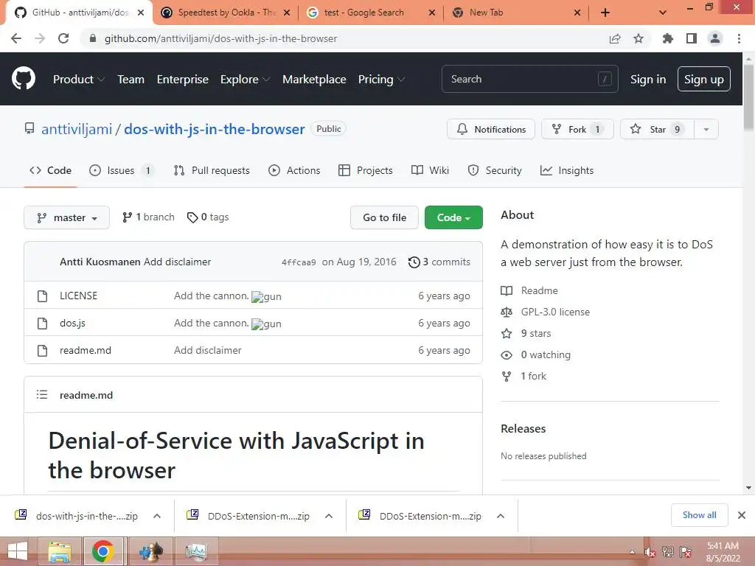The width and height of the screenshot is (755, 566).
Task: Click the Notifications button
Action: tap(491, 129)
